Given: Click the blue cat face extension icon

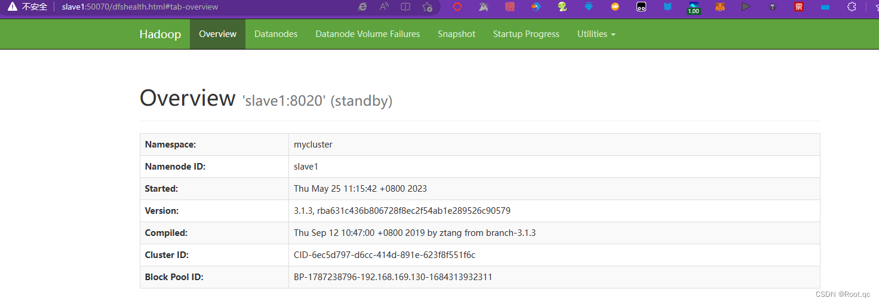Looking at the screenshot, I should [668, 7].
